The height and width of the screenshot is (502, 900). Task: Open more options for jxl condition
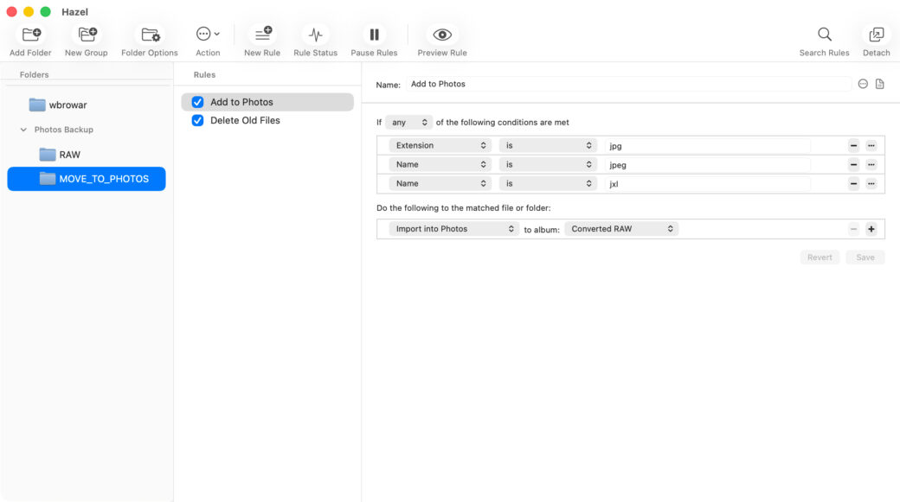(871, 183)
